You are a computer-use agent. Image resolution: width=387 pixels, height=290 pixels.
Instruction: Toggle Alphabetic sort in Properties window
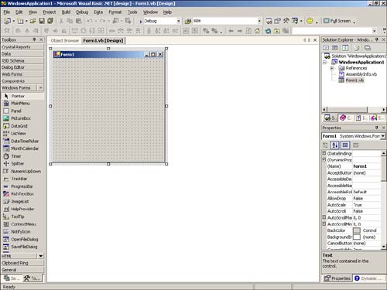click(x=335, y=145)
